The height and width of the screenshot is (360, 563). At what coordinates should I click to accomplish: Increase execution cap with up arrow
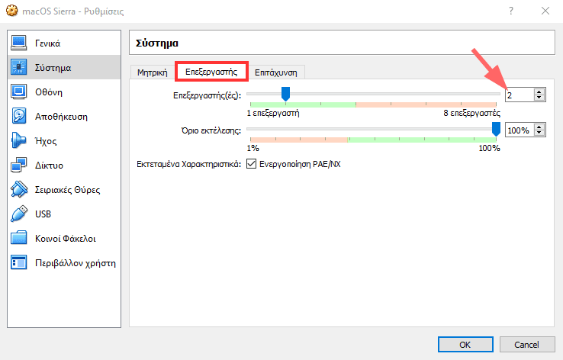coord(539,127)
